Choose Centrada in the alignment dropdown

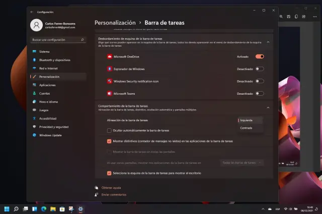coord(247,128)
